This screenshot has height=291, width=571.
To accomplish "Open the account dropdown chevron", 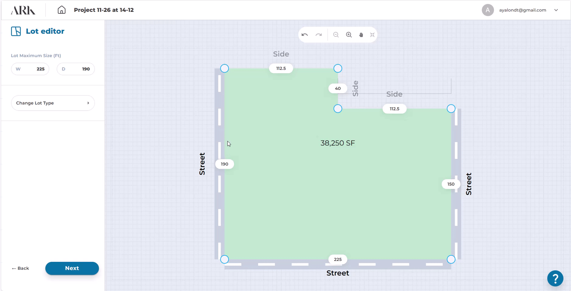I will pyautogui.click(x=556, y=10).
